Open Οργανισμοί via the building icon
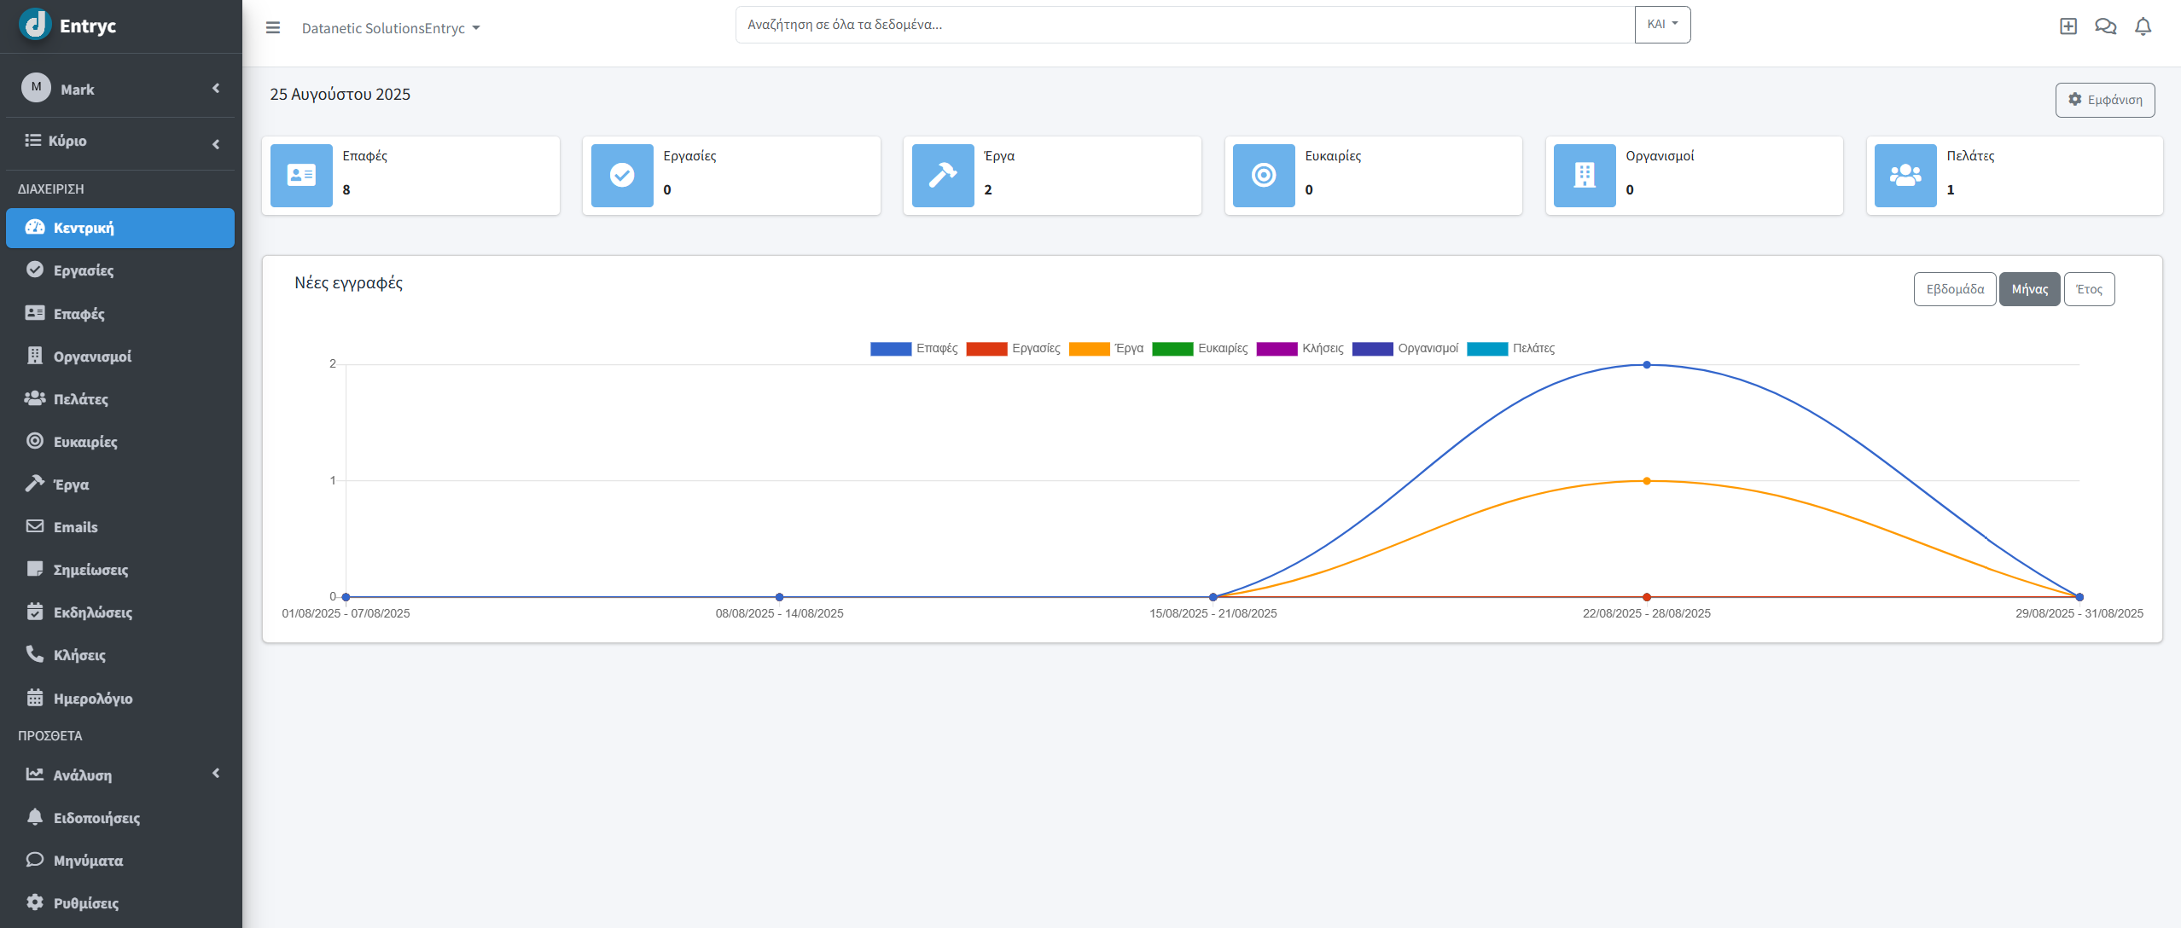This screenshot has width=2181, height=928. click(x=34, y=356)
